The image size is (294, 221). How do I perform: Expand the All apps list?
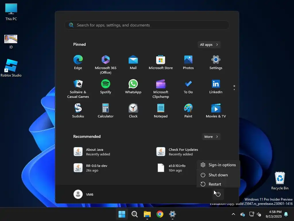pos(209,45)
